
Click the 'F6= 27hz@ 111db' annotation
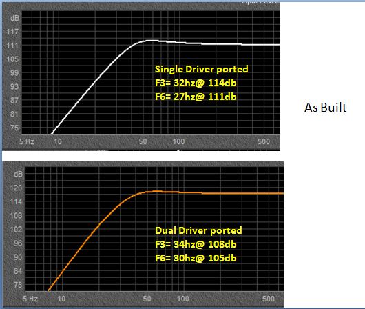click(x=196, y=97)
